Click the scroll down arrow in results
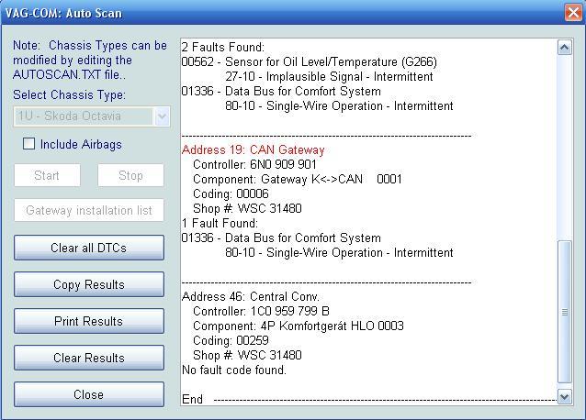 (564, 396)
